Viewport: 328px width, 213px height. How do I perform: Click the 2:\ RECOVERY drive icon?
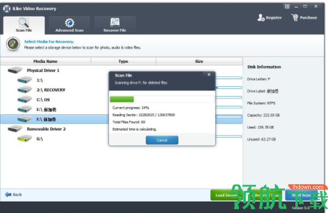[x=25, y=90]
